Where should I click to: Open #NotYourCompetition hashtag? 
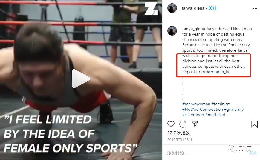[x=202, y=109]
